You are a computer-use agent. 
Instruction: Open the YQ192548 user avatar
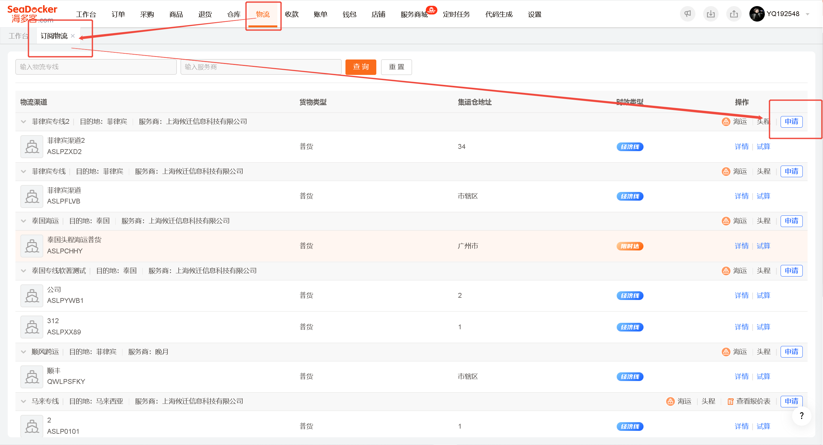[x=756, y=14]
